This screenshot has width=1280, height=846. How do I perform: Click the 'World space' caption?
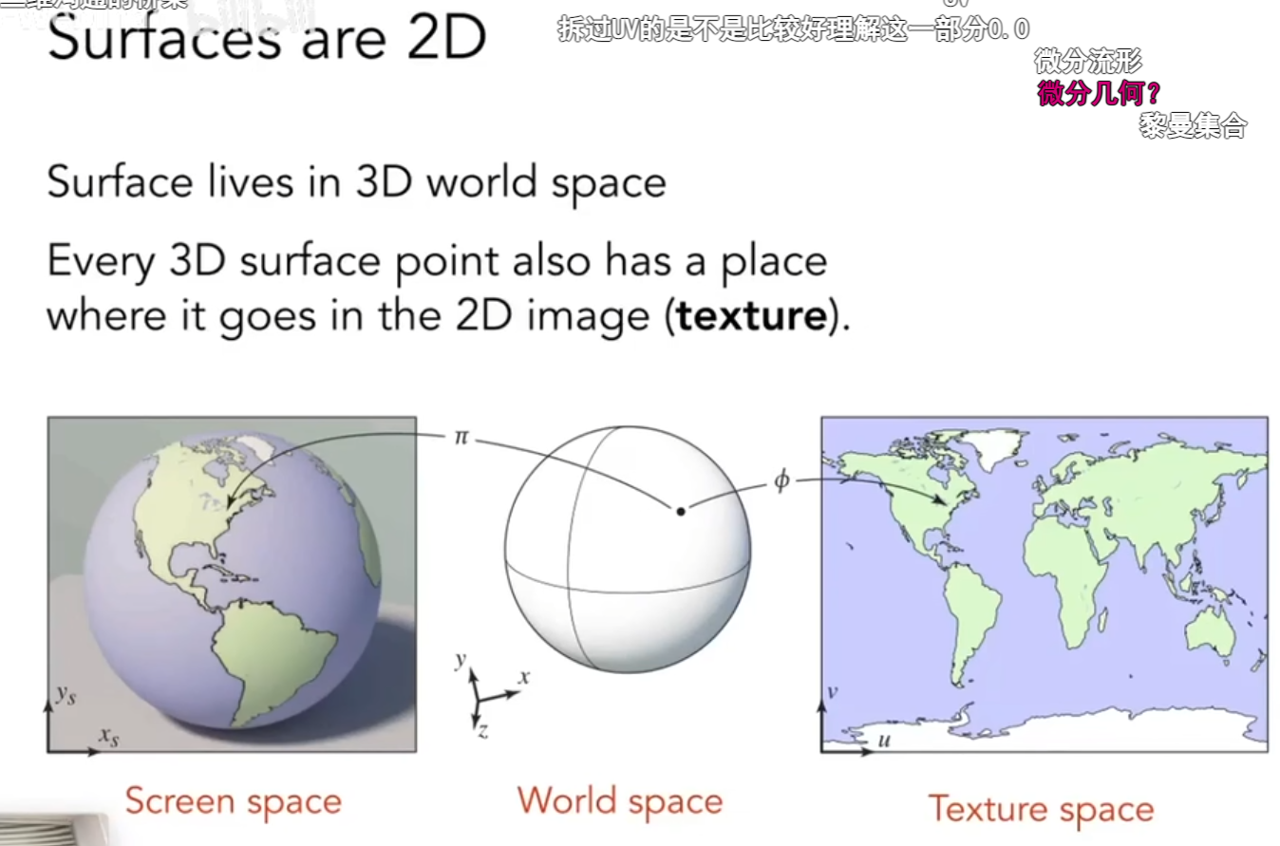[x=619, y=800]
